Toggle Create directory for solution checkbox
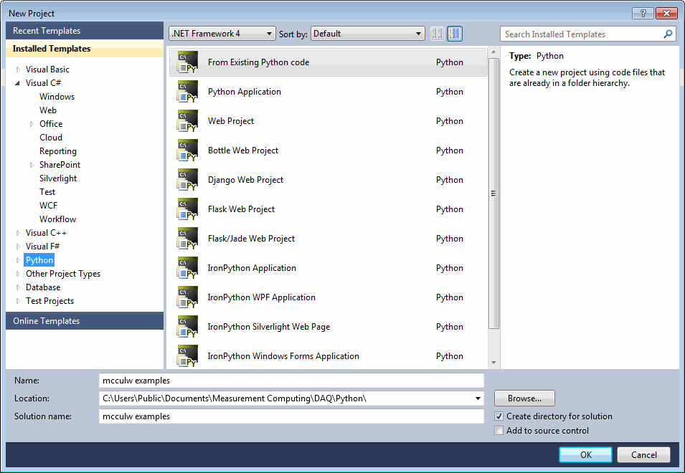The width and height of the screenshot is (685, 473). (x=499, y=416)
